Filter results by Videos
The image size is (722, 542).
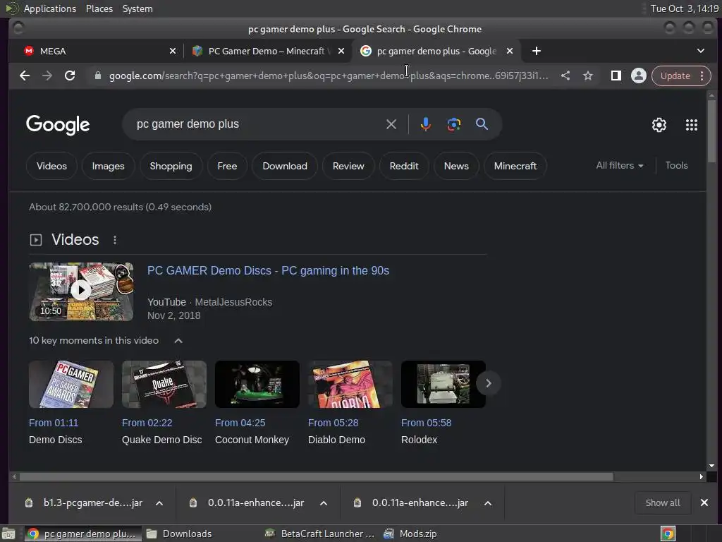[x=51, y=166]
